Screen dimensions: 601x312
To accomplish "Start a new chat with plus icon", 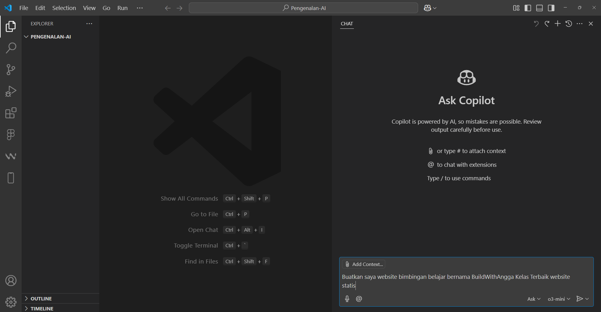I will point(557,23).
